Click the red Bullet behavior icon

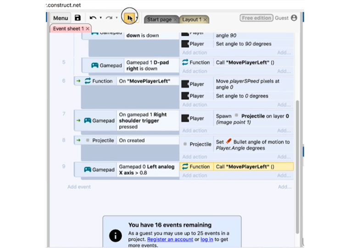228,141
